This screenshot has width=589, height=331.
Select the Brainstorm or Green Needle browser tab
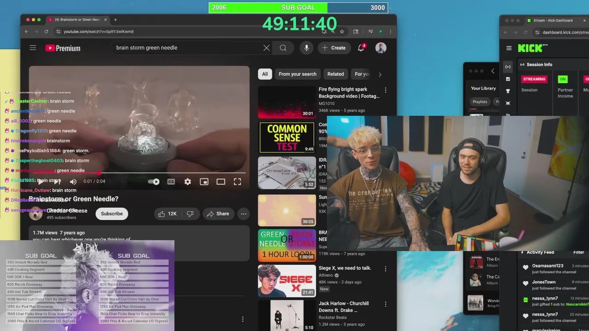pyautogui.click(x=78, y=20)
